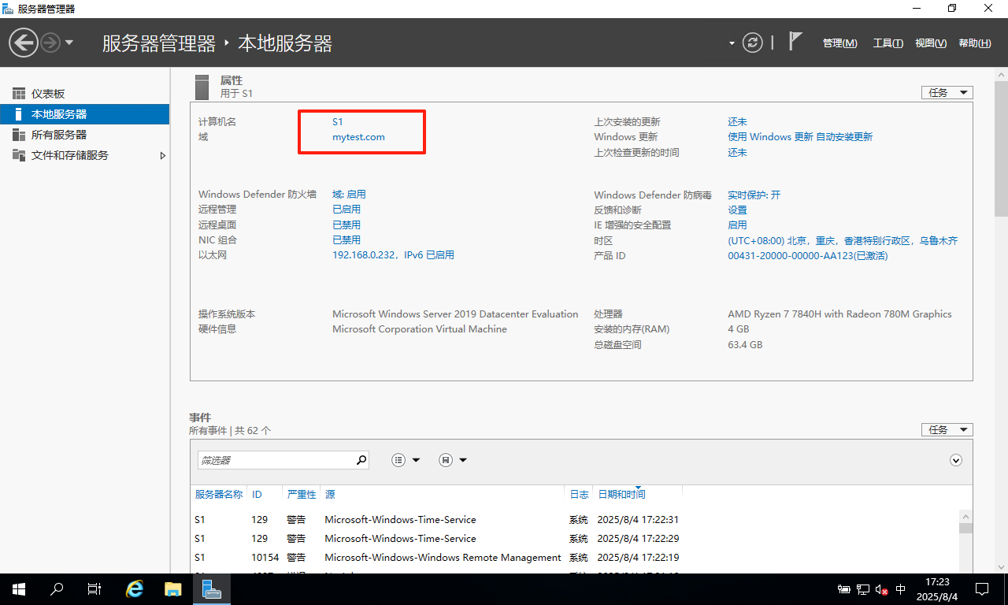The image size is (1008, 605).
Task: Click search magnifier in filter box
Action: [x=361, y=460]
